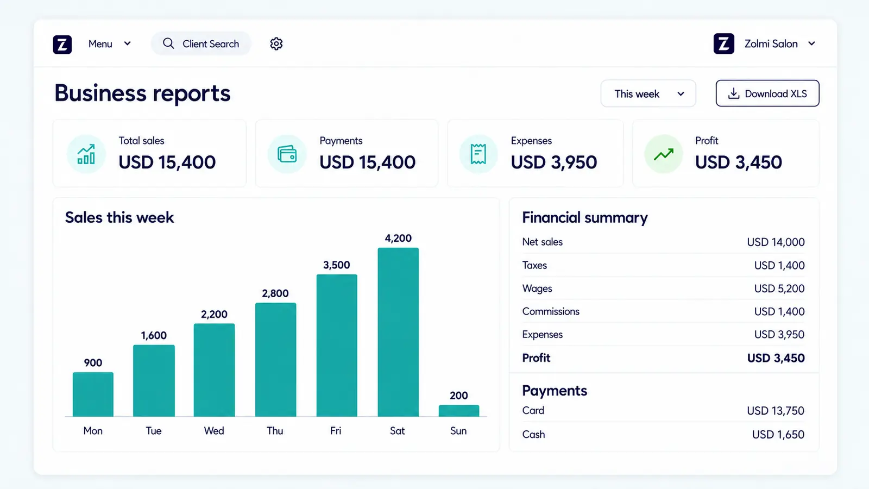Click the Zolmi Salon account logo
Screen dimensions: 869x489
click(x=724, y=44)
